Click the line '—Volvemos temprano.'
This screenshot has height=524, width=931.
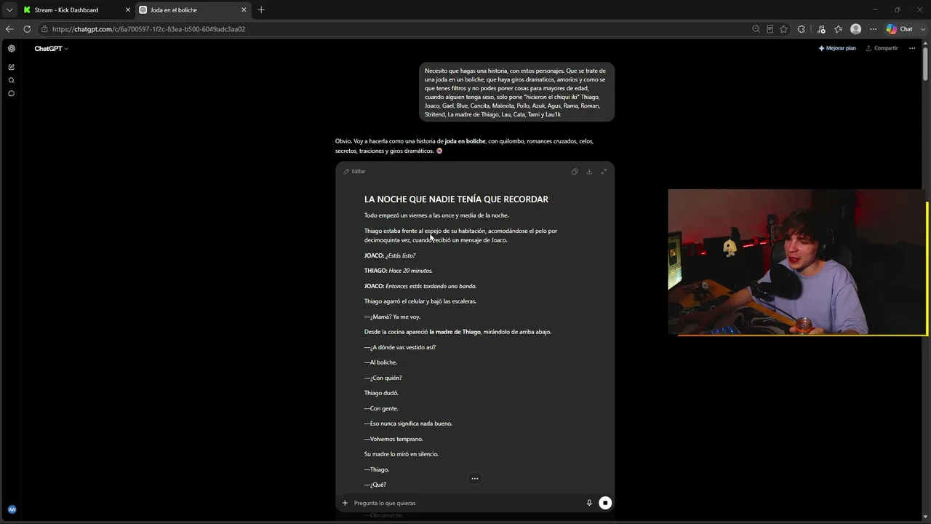tap(393, 439)
